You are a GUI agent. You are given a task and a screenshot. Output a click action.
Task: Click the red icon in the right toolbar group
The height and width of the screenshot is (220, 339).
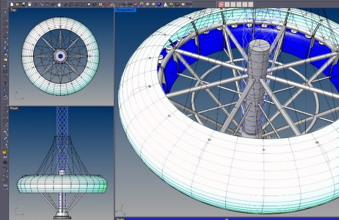pos(221,4)
